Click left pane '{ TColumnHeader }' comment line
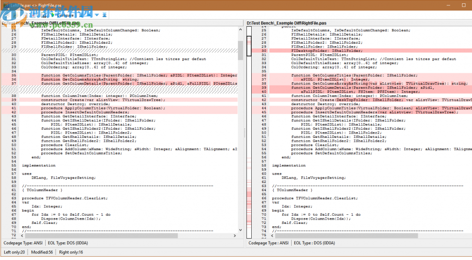The image size is (472, 260). pyautogui.click(x=42, y=190)
